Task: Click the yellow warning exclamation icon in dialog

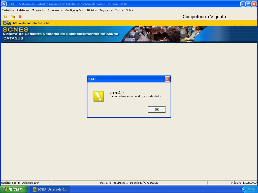Action: (99, 96)
